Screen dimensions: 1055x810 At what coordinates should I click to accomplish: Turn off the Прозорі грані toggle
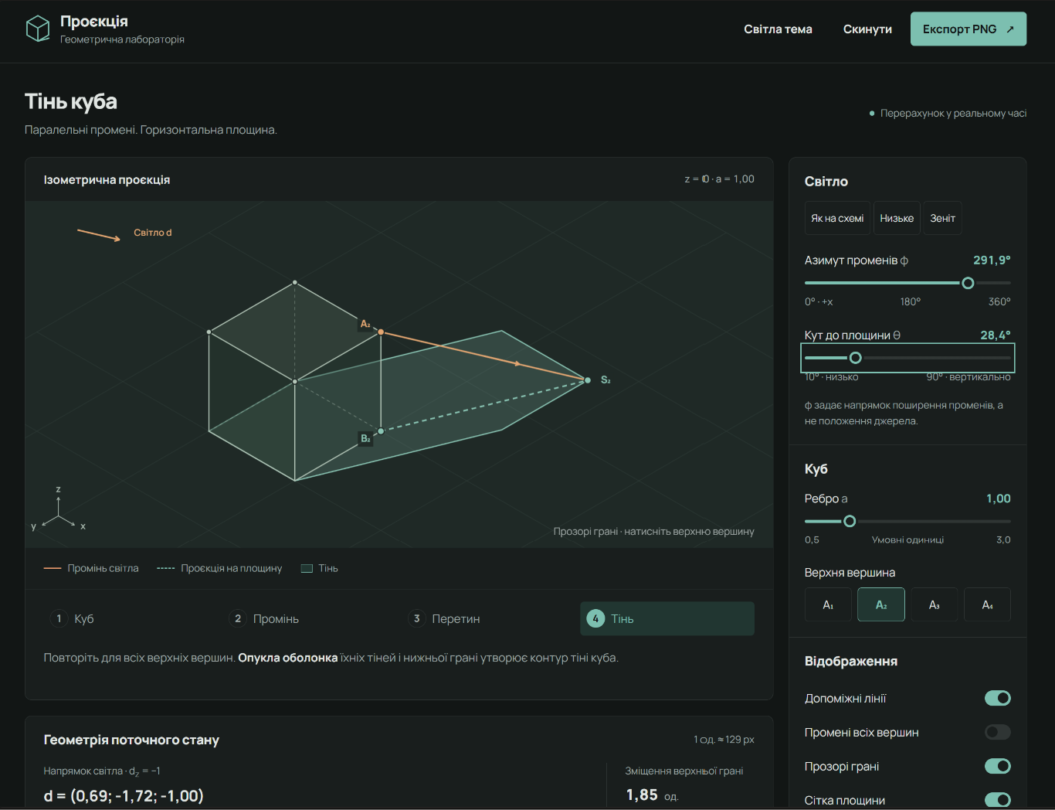click(998, 766)
